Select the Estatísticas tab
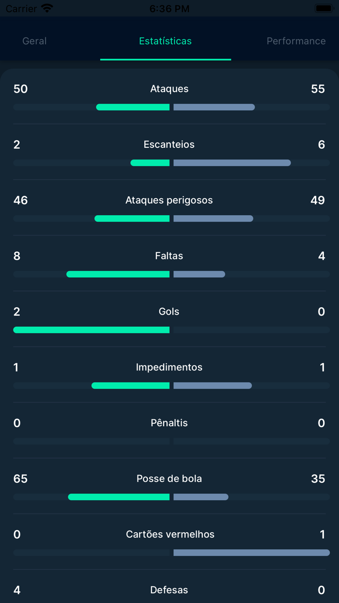The width and height of the screenshot is (339, 603). point(165,41)
